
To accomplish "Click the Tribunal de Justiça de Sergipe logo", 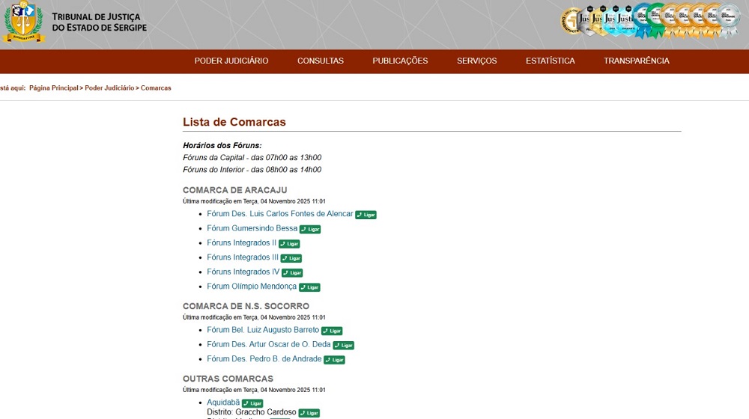I will pos(75,23).
